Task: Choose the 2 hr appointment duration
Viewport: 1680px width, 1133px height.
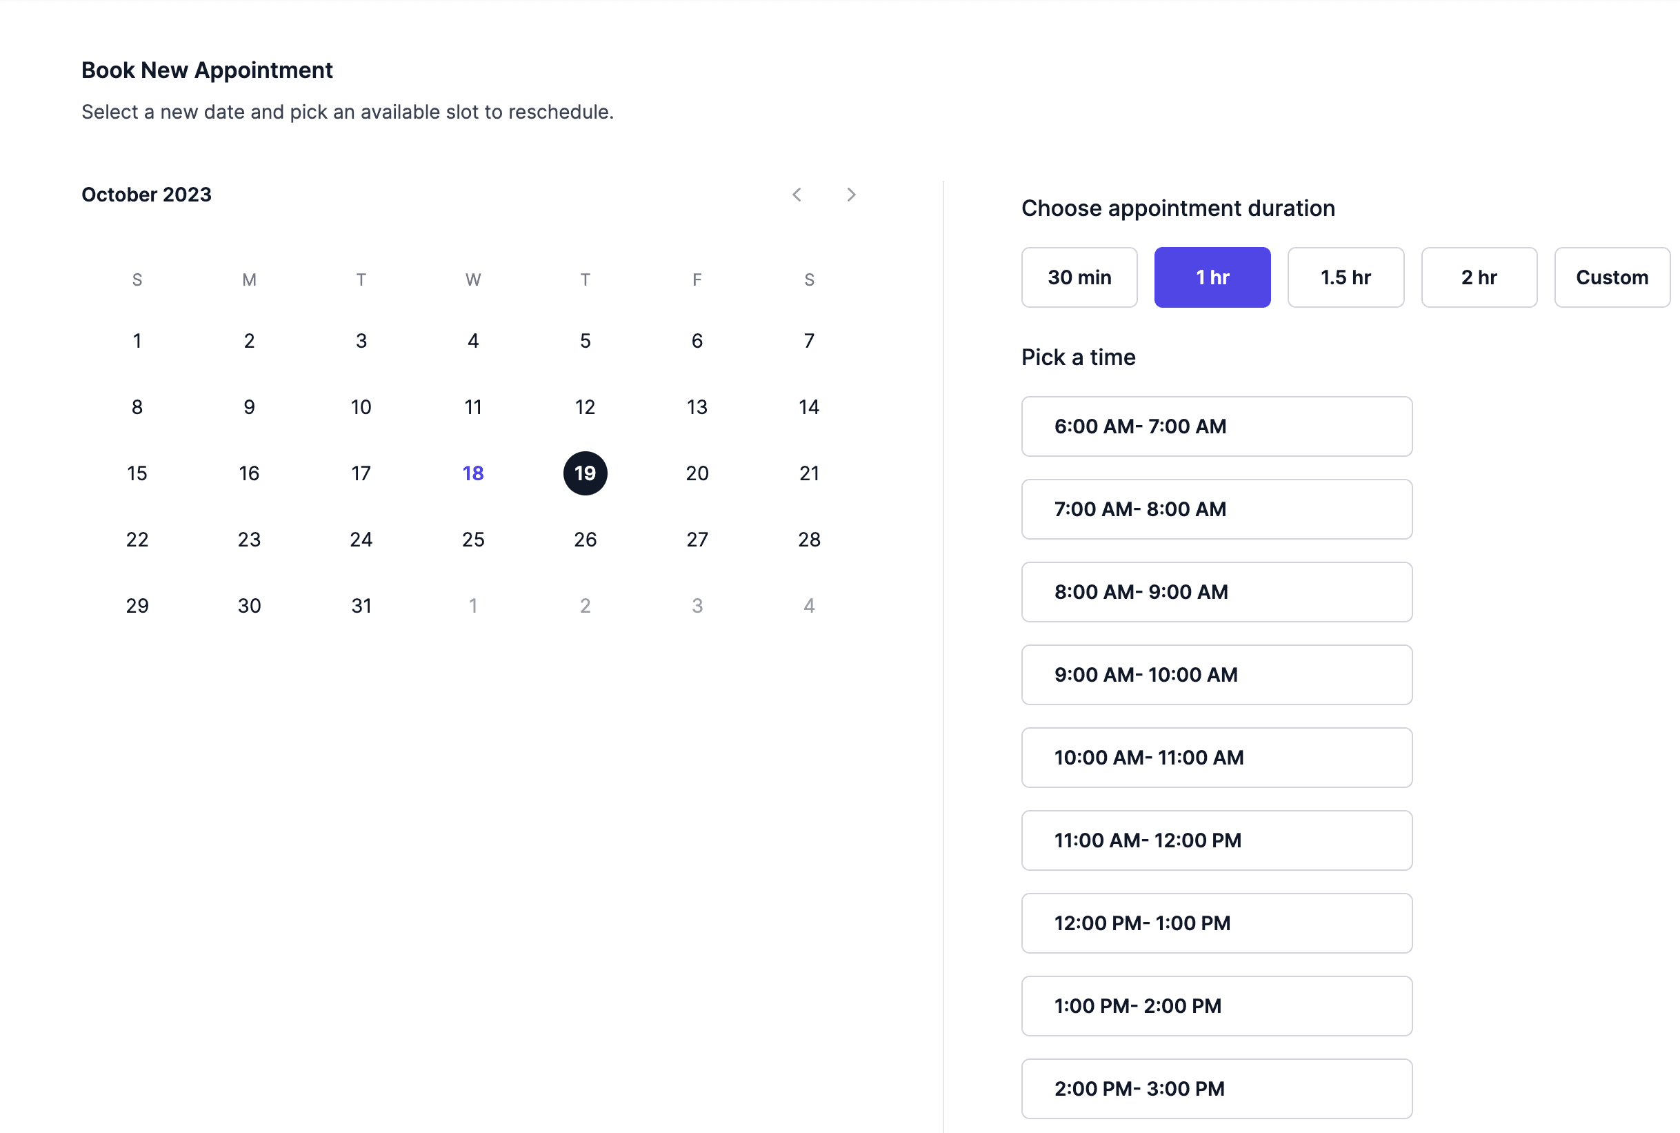Action: coord(1479,277)
